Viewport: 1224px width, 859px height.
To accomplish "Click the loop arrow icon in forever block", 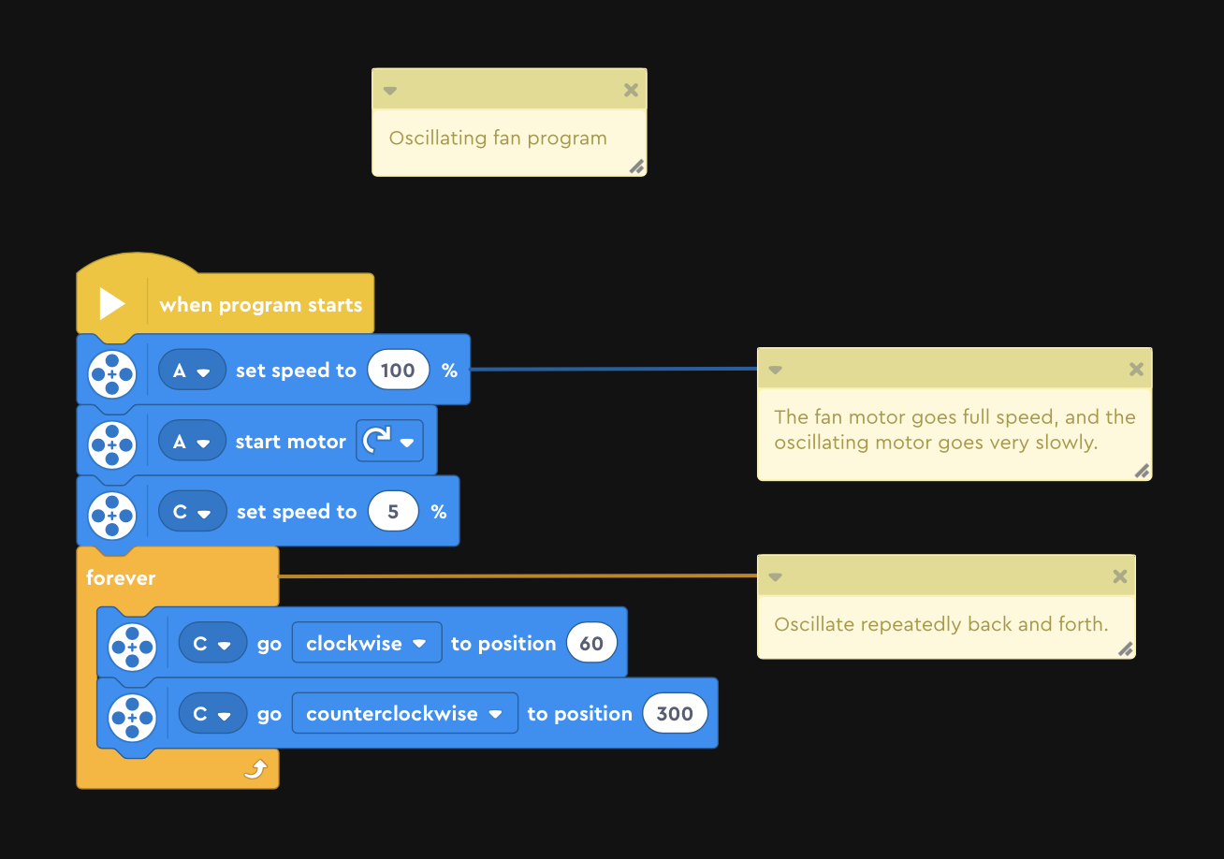I will click(x=255, y=769).
